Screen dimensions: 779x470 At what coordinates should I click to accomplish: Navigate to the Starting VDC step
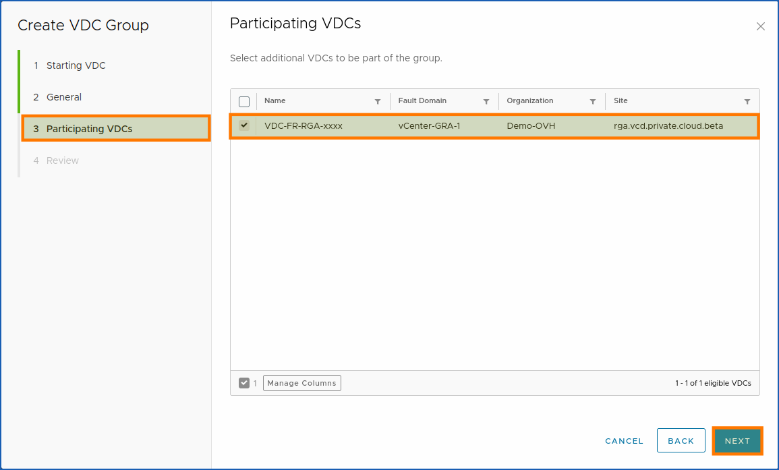pyautogui.click(x=76, y=65)
